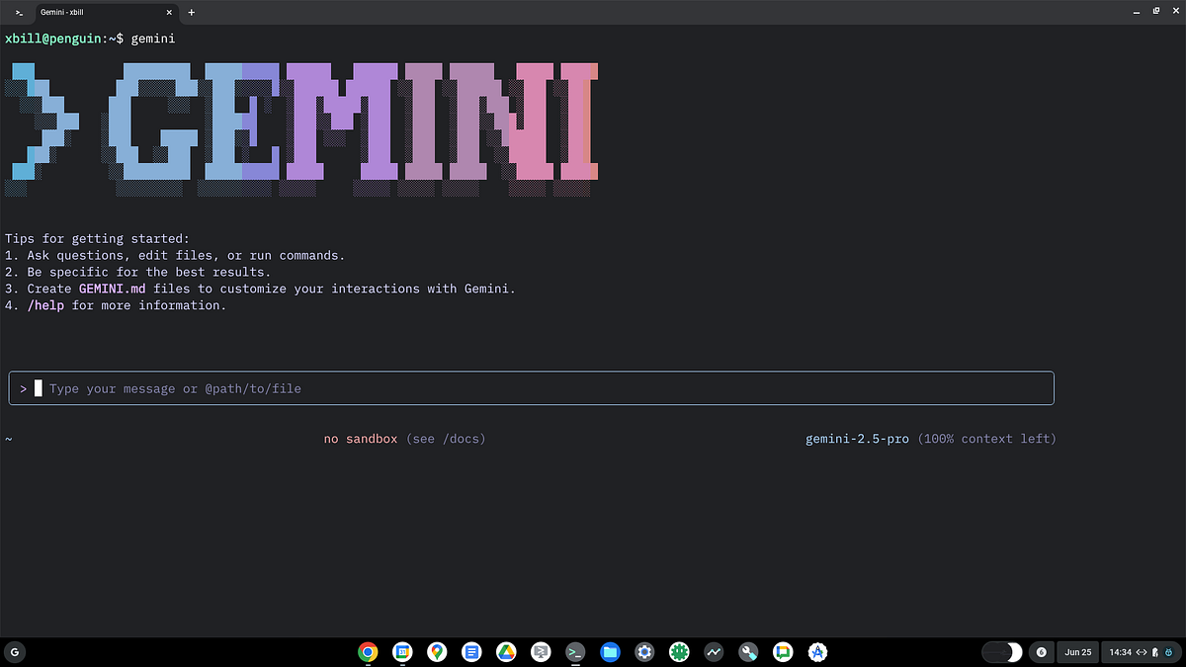Toggle the pill switch in the shelf
This screenshot has height=667, width=1186.
tap(1002, 652)
